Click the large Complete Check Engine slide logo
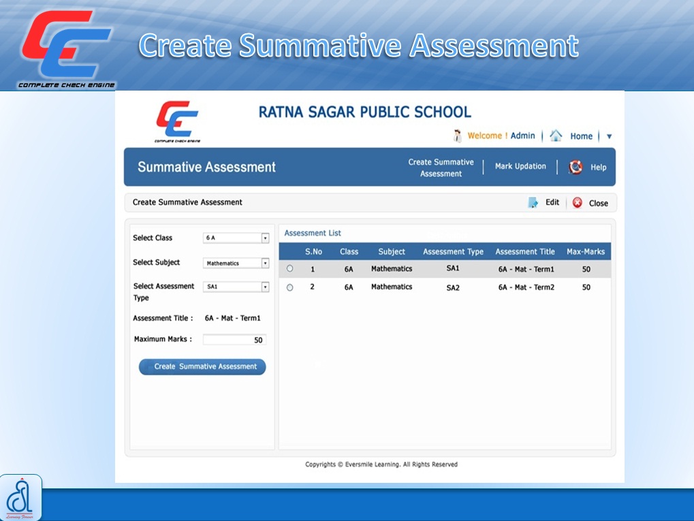This screenshot has height=521, width=694. point(66,48)
